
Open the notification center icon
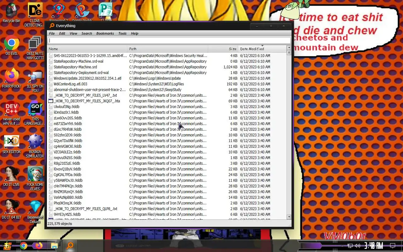tap(393, 246)
